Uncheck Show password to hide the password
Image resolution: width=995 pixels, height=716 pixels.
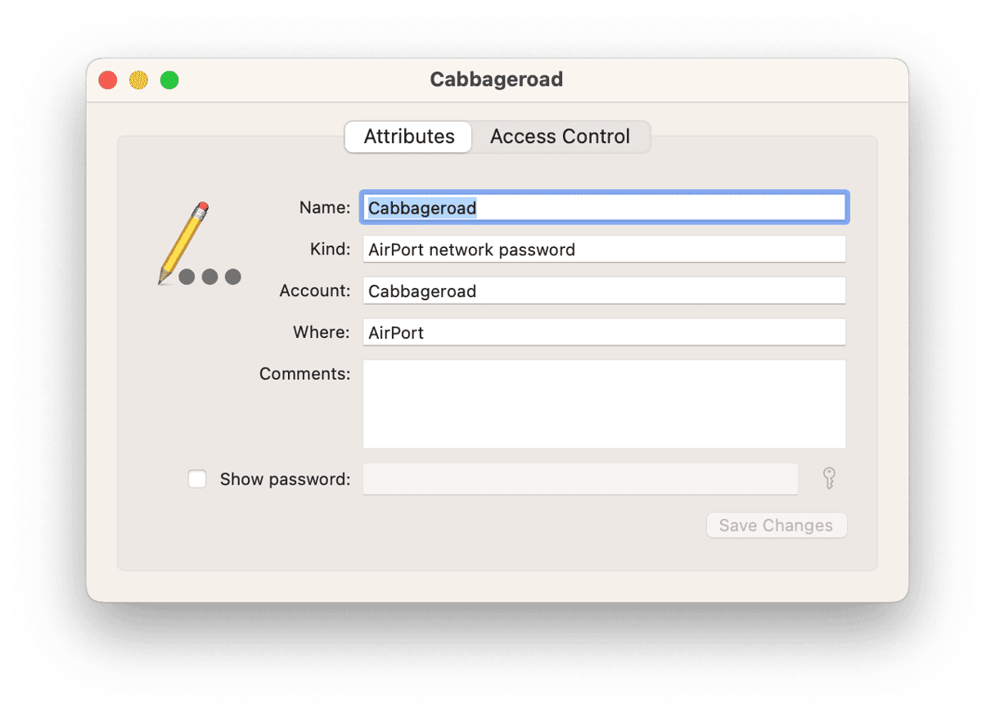pos(196,479)
